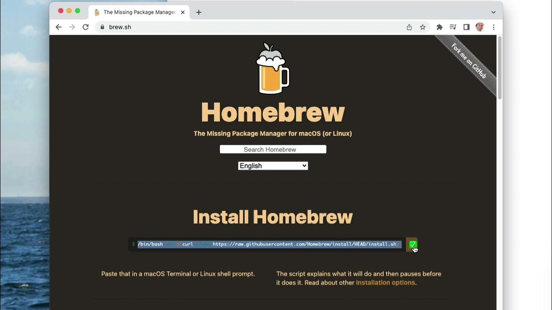Click the green full-screen window button
552x310 pixels.
tap(78, 11)
